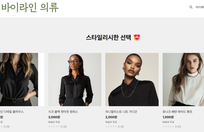Open 유니크 패턴 와이드 팬츠 title link
204x132 pixels.
tap(177, 112)
